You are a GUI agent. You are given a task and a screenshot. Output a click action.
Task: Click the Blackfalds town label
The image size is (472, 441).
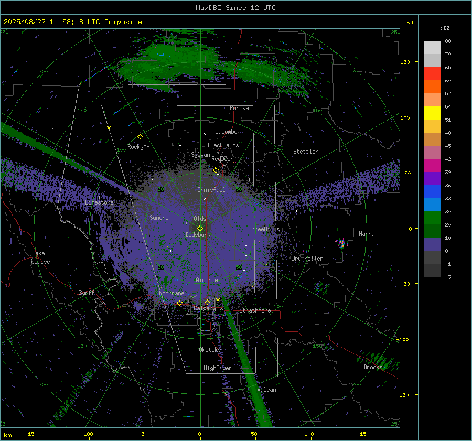223,145
